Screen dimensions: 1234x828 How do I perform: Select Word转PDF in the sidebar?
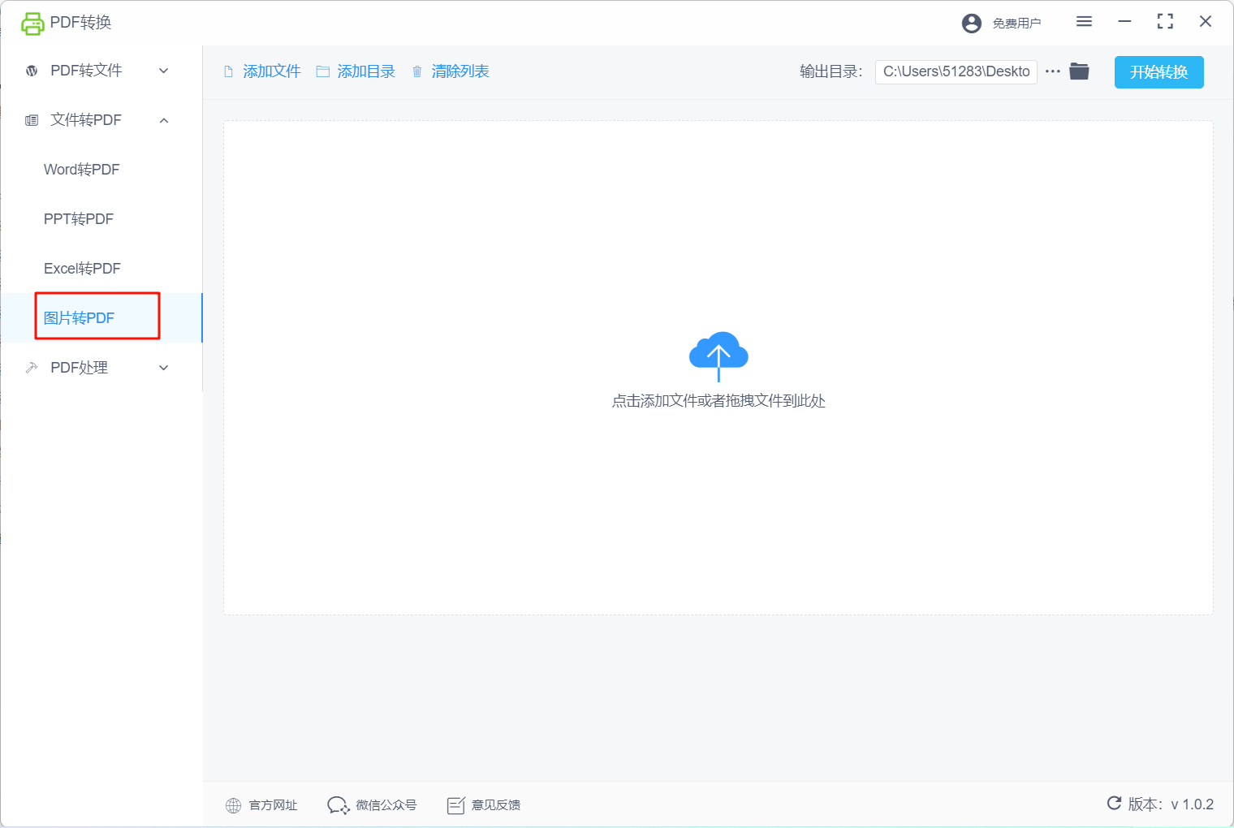81,170
